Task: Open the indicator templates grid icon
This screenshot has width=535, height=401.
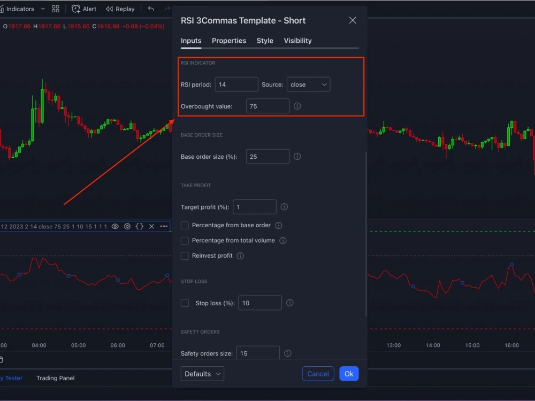Action: click(56, 9)
